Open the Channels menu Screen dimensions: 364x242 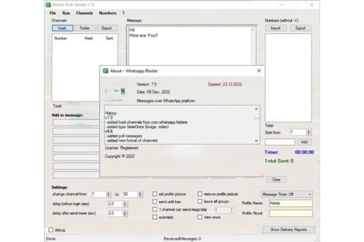click(x=85, y=13)
